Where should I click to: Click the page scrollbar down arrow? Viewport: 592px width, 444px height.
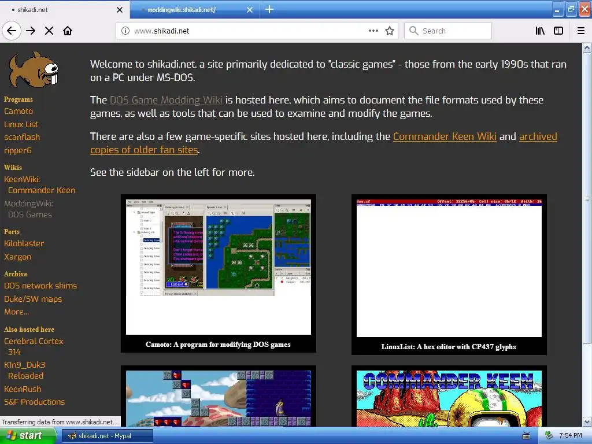click(x=587, y=421)
